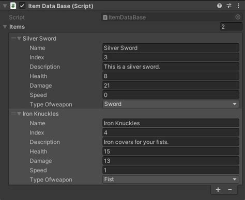The image size is (245, 200).
Task: Edit the Silver Sword Name field
Action: (171, 48)
